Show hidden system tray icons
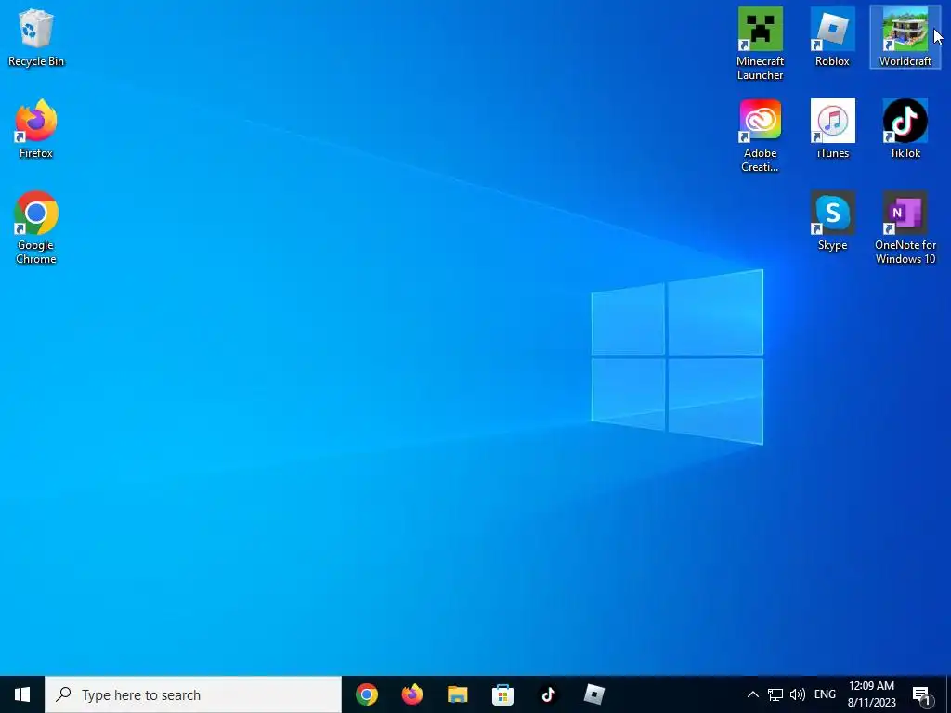The width and height of the screenshot is (951, 713). pyautogui.click(x=752, y=694)
